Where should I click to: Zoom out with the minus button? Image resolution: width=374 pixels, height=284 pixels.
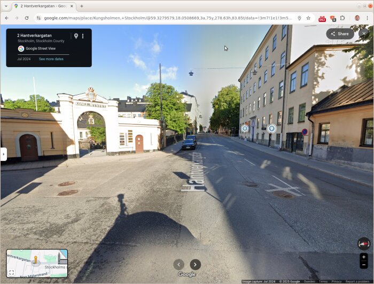(364, 265)
